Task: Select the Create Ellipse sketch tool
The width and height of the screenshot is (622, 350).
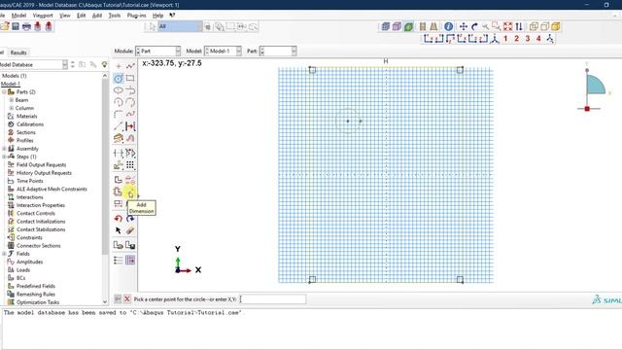Action: pos(119,90)
